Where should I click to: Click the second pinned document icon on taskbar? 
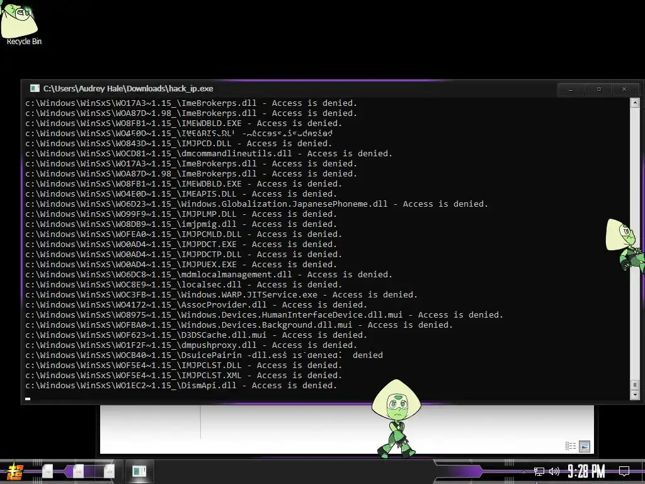pos(77,471)
